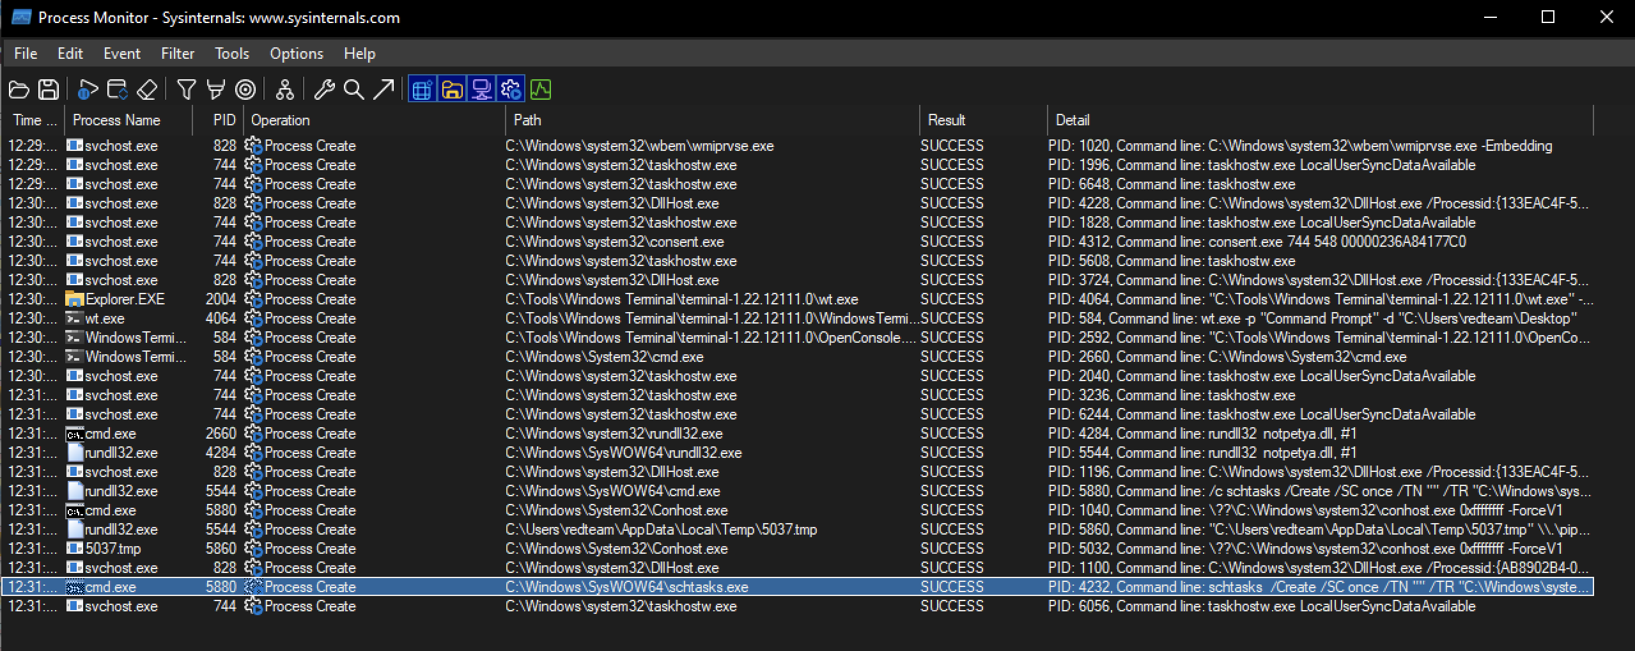Toggle the Autoscroll toolbar icon

point(117,90)
